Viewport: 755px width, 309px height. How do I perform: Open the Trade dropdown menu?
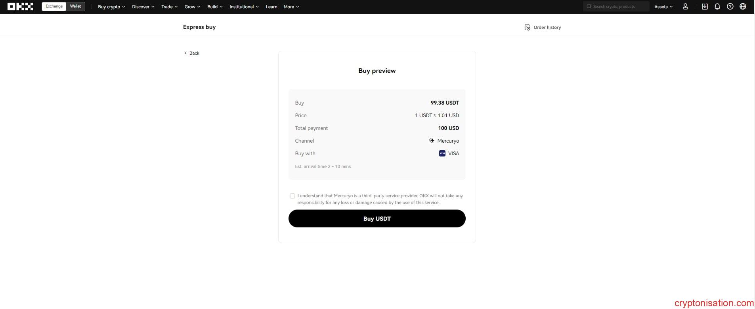click(169, 7)
